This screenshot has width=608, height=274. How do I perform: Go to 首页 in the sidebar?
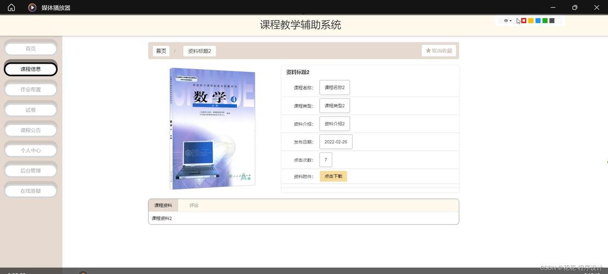pos(31,49)
